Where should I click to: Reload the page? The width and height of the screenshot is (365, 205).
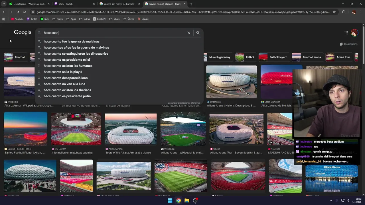coord(18,12)
